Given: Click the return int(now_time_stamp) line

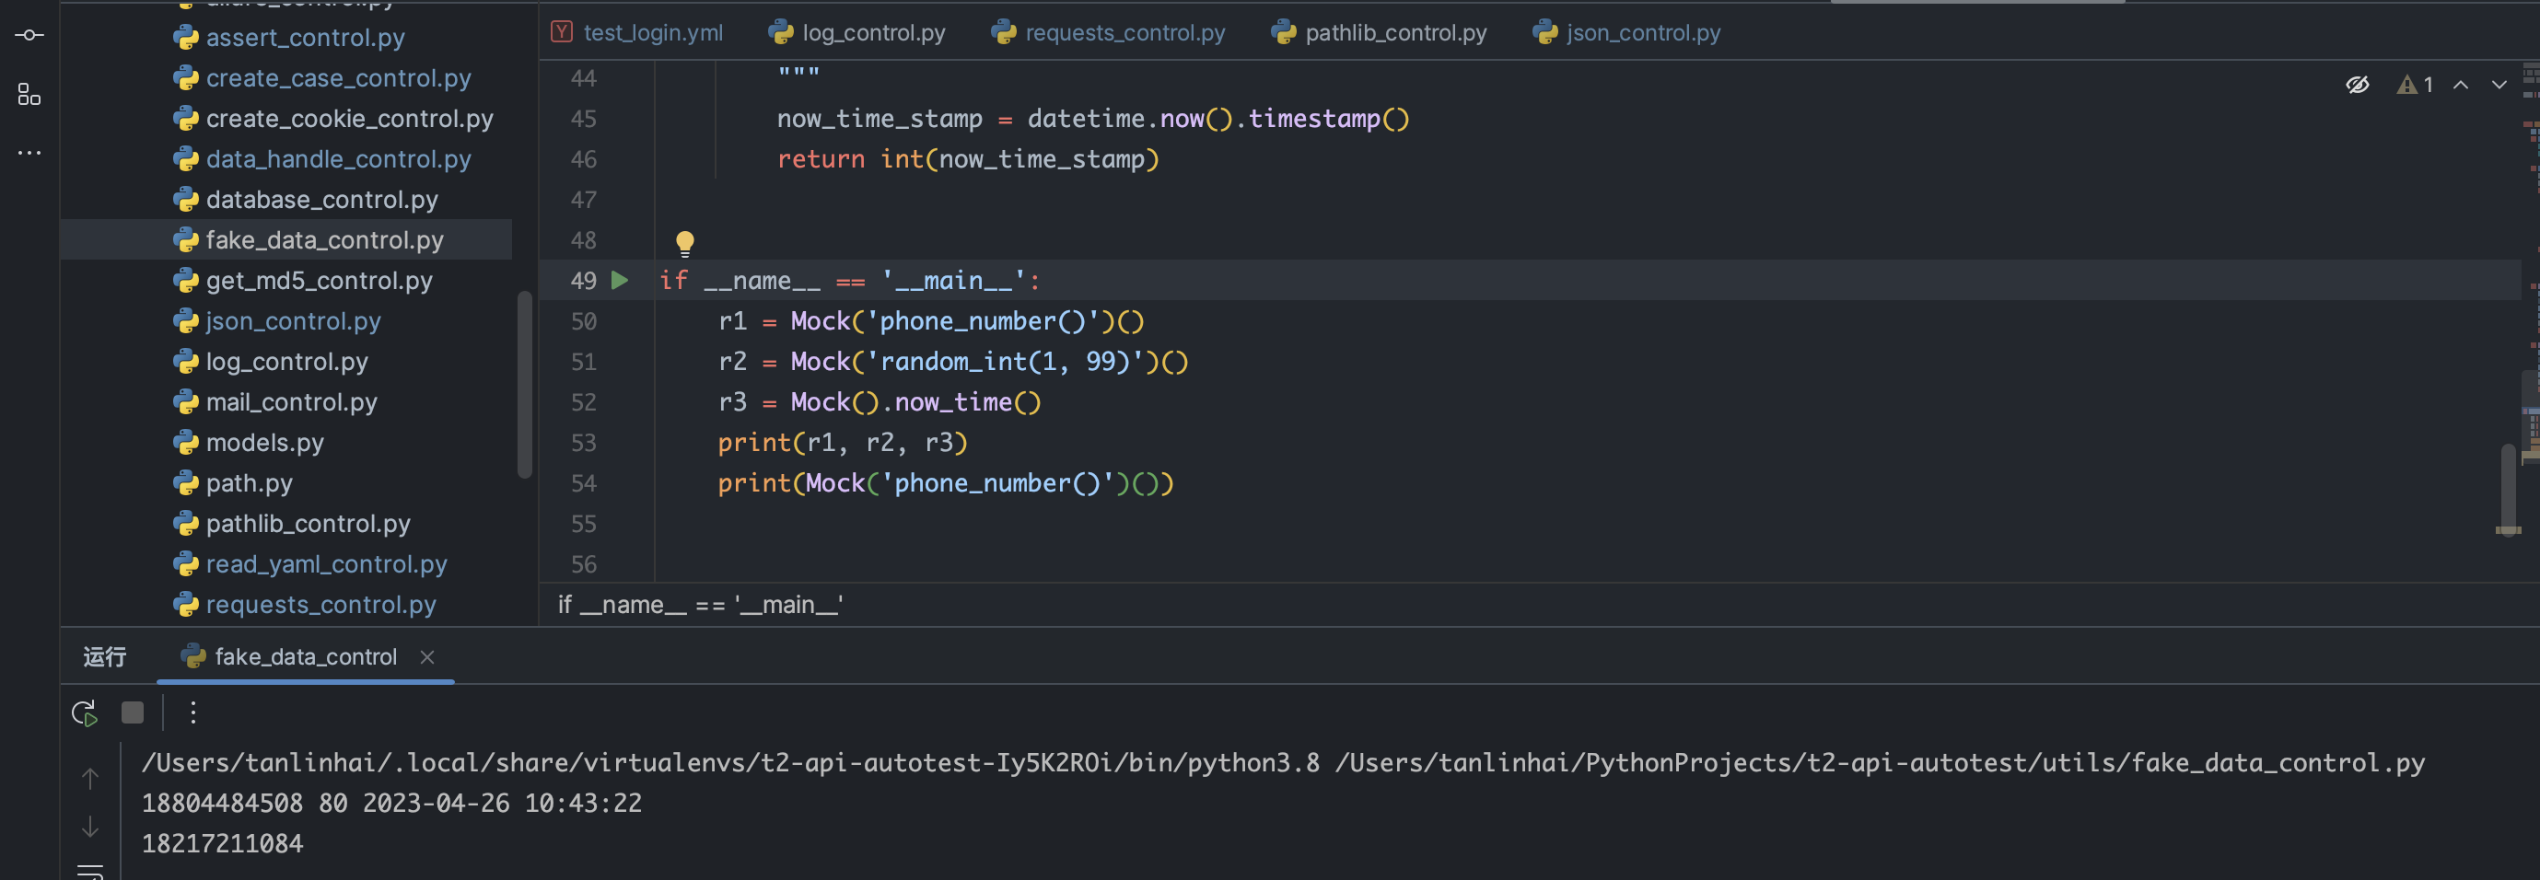Looking at the screenshot, I should [968, 158].
